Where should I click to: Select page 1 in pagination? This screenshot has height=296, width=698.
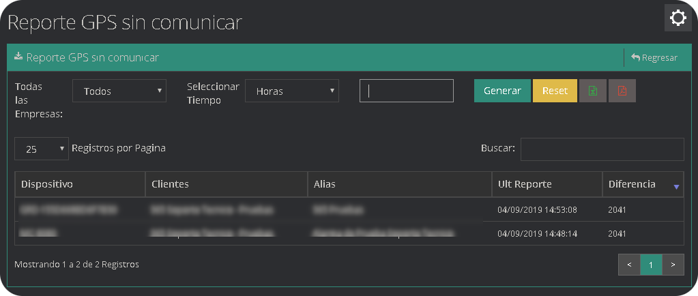coord(652,265)
